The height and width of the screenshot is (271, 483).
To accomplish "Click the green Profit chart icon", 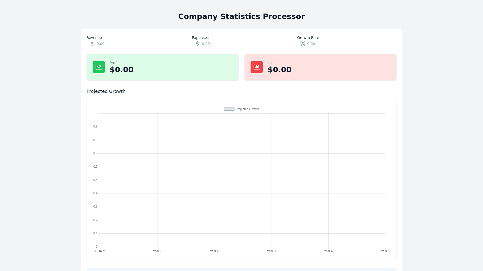I will [99, 67].
